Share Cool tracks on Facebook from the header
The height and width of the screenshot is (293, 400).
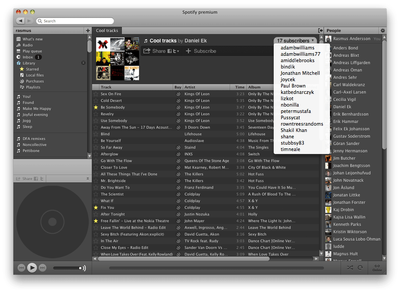(x=170, y=51)
